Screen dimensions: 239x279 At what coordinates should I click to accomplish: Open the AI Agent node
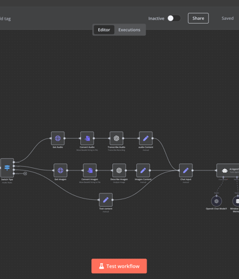228,170
